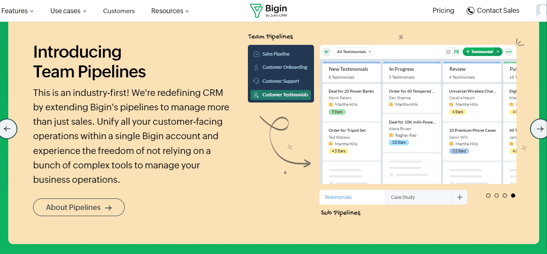Select Customer Testimonials pipeline
Viewport: 547px width, 254px height.
pyautogui.click(x=281, y=95)
